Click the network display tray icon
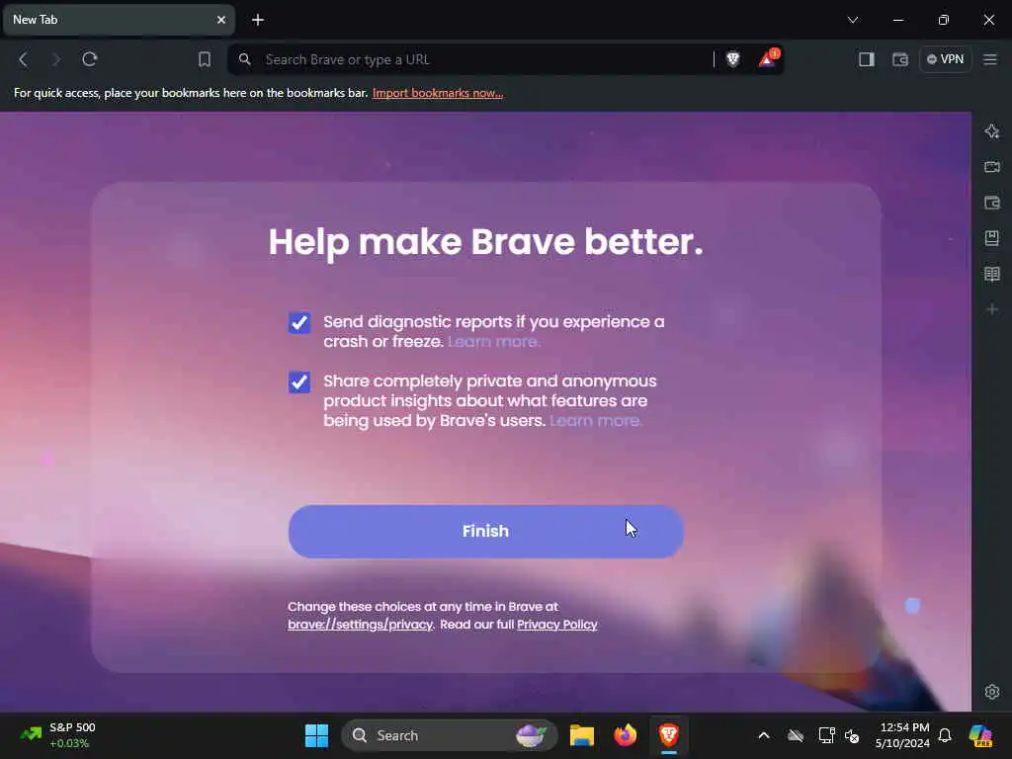This screenshot has height=759, width=1012. (827, 735)
